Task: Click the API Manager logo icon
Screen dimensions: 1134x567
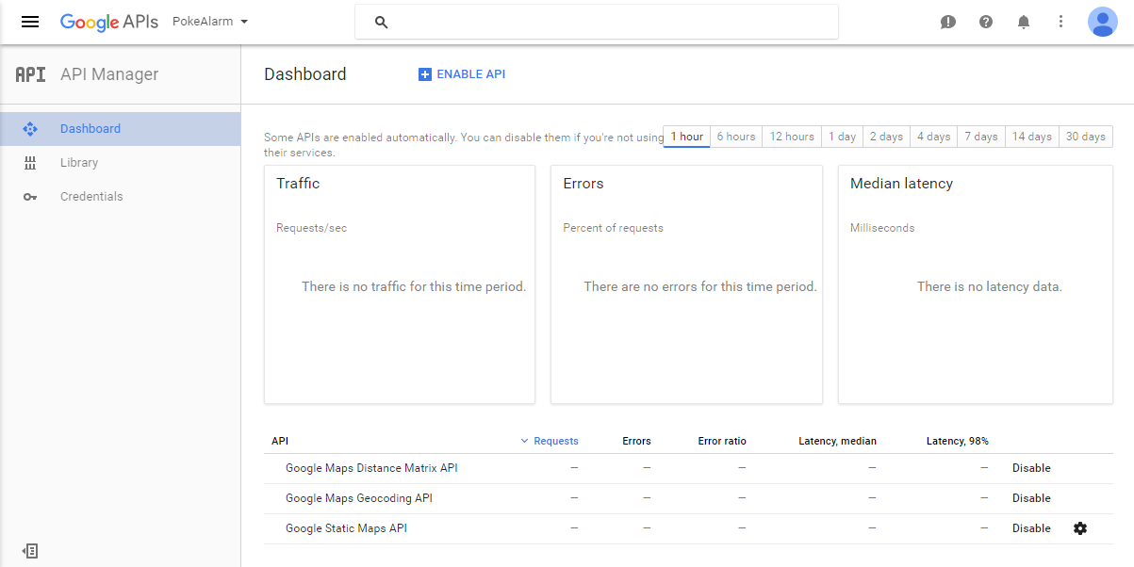Action: 30,74
